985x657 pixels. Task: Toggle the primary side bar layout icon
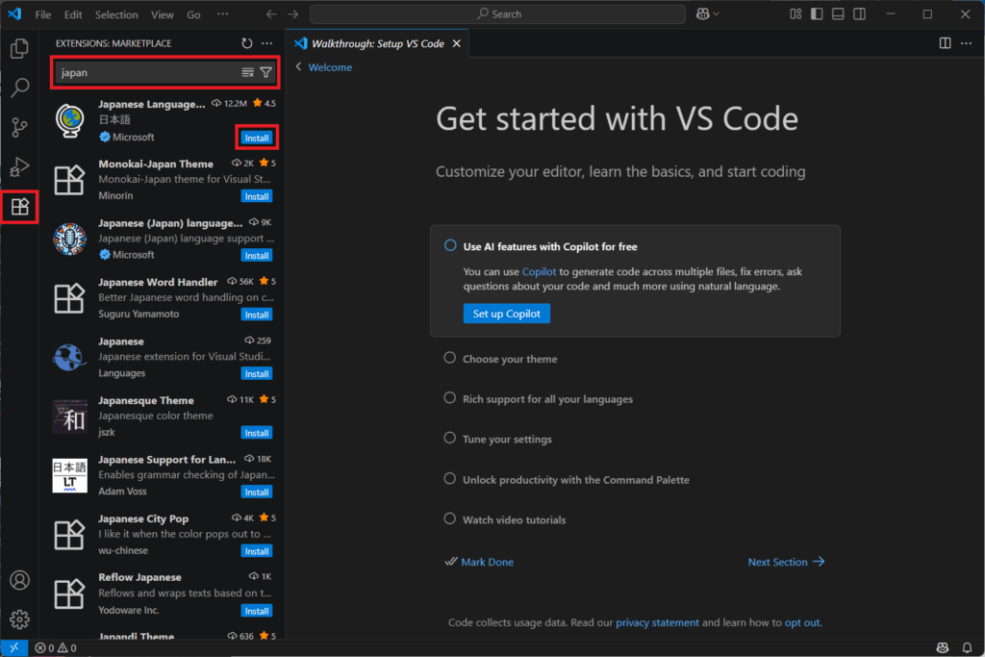pos(817,14)
